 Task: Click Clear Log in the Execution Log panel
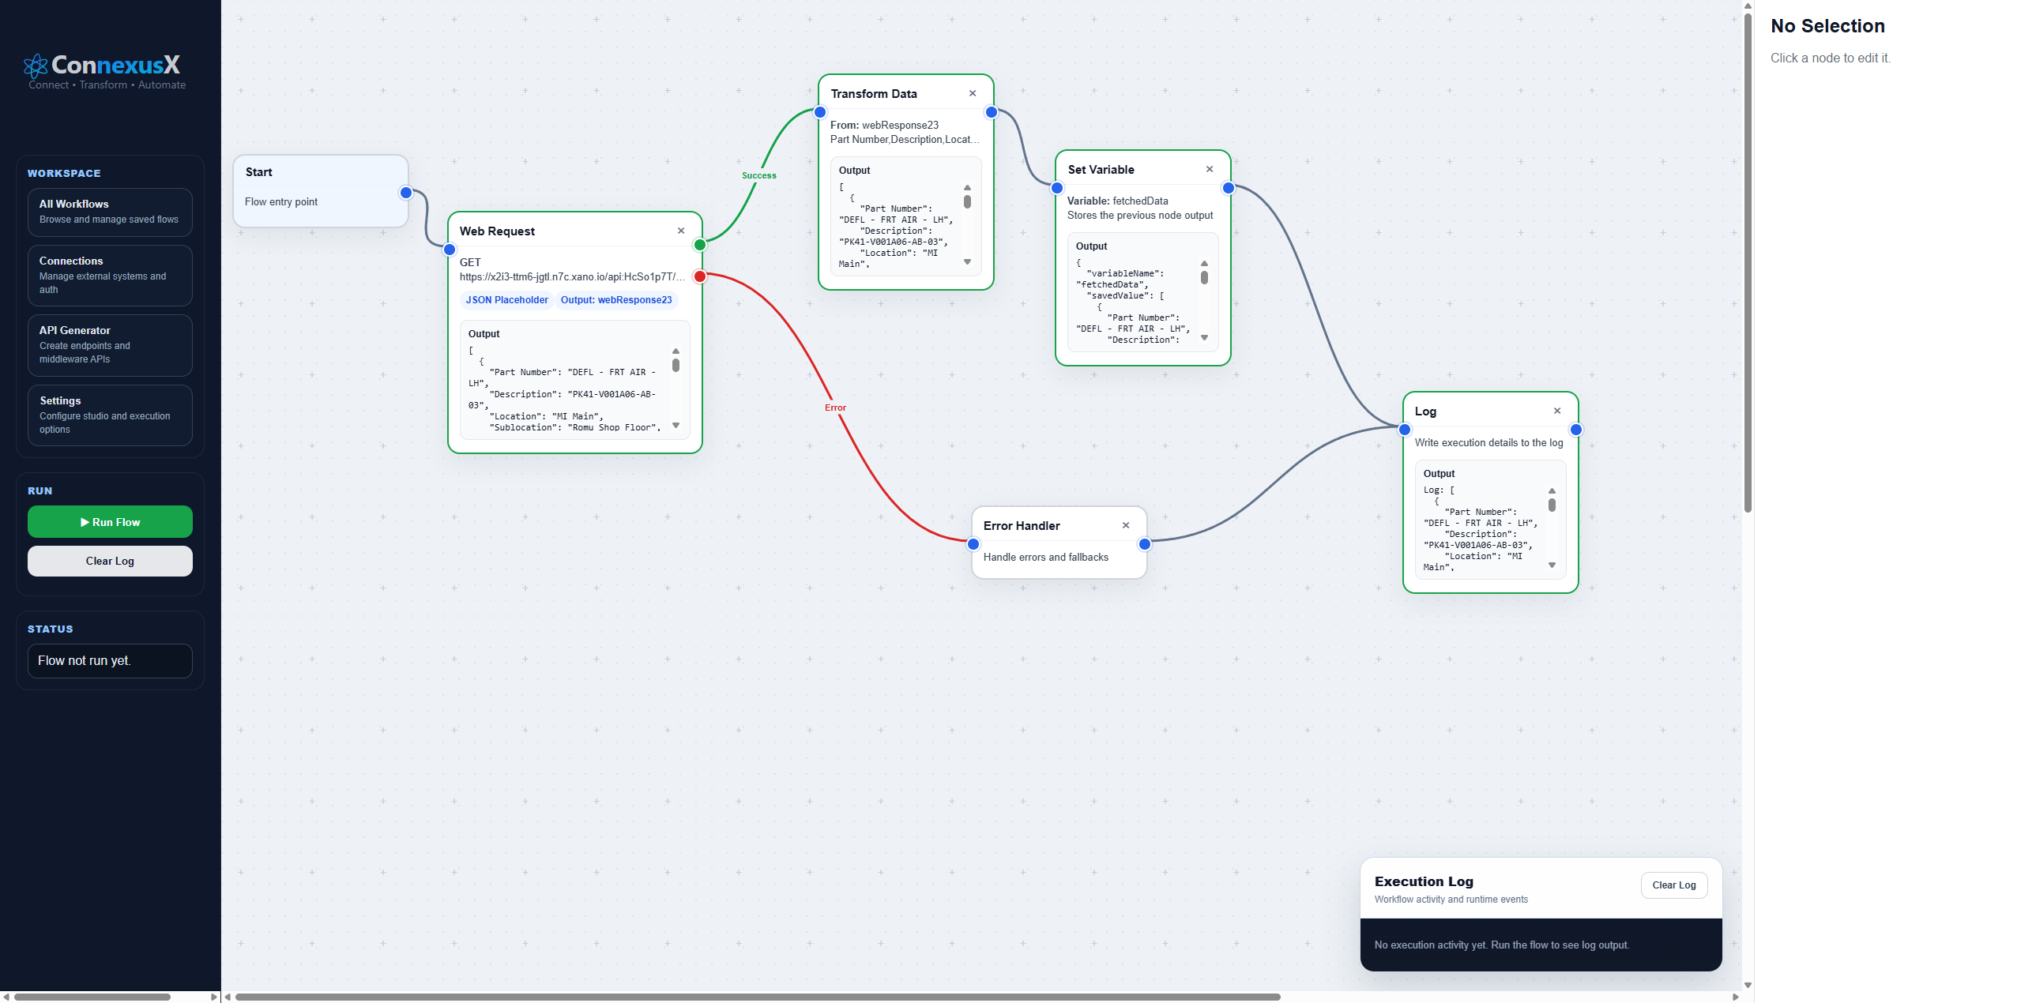pyautogui.click(x=1673, y=885)
